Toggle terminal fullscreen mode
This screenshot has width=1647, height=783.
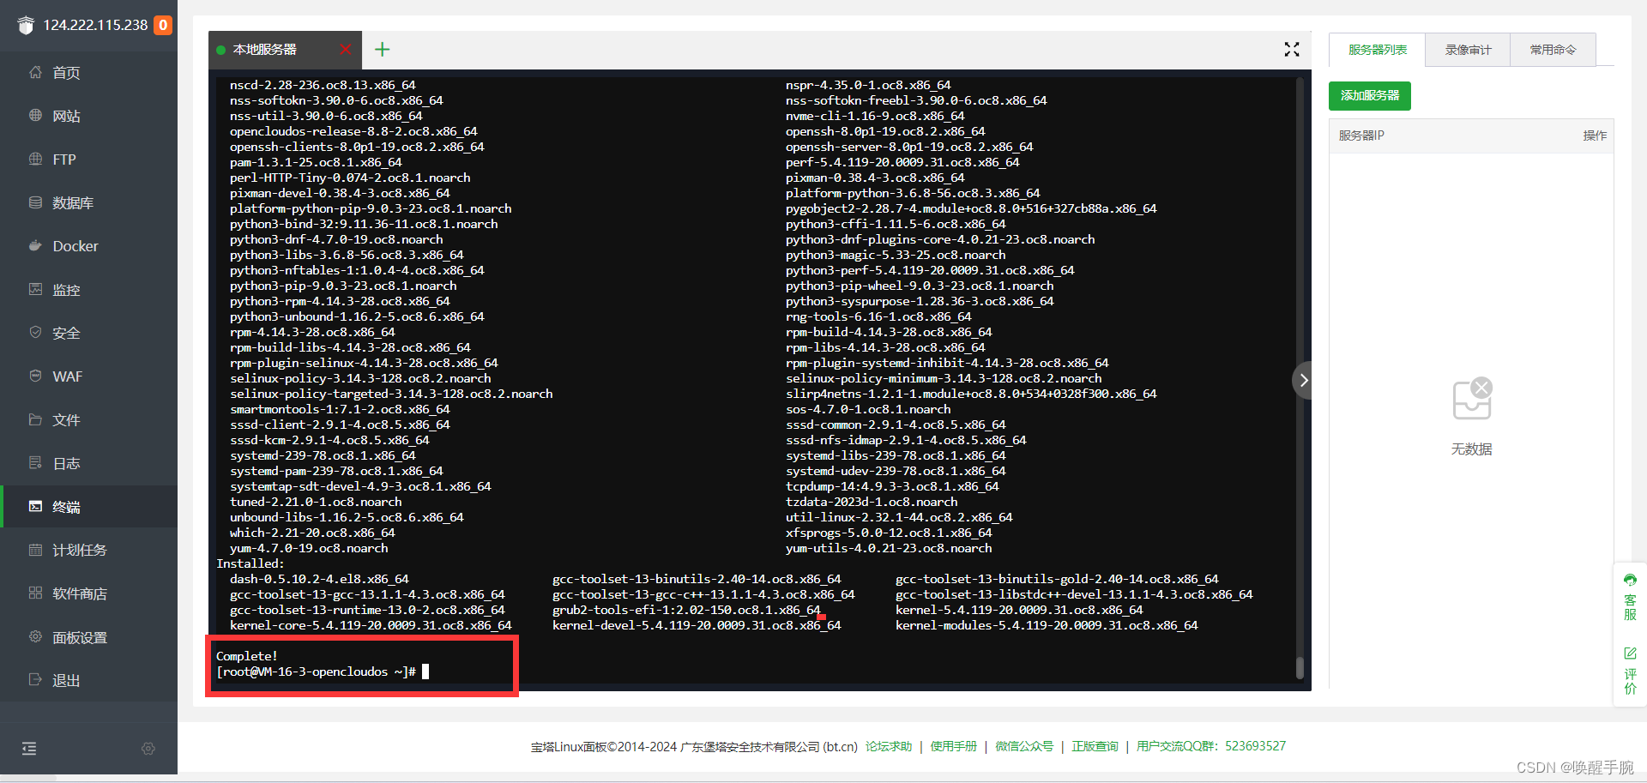[1291, 49]
